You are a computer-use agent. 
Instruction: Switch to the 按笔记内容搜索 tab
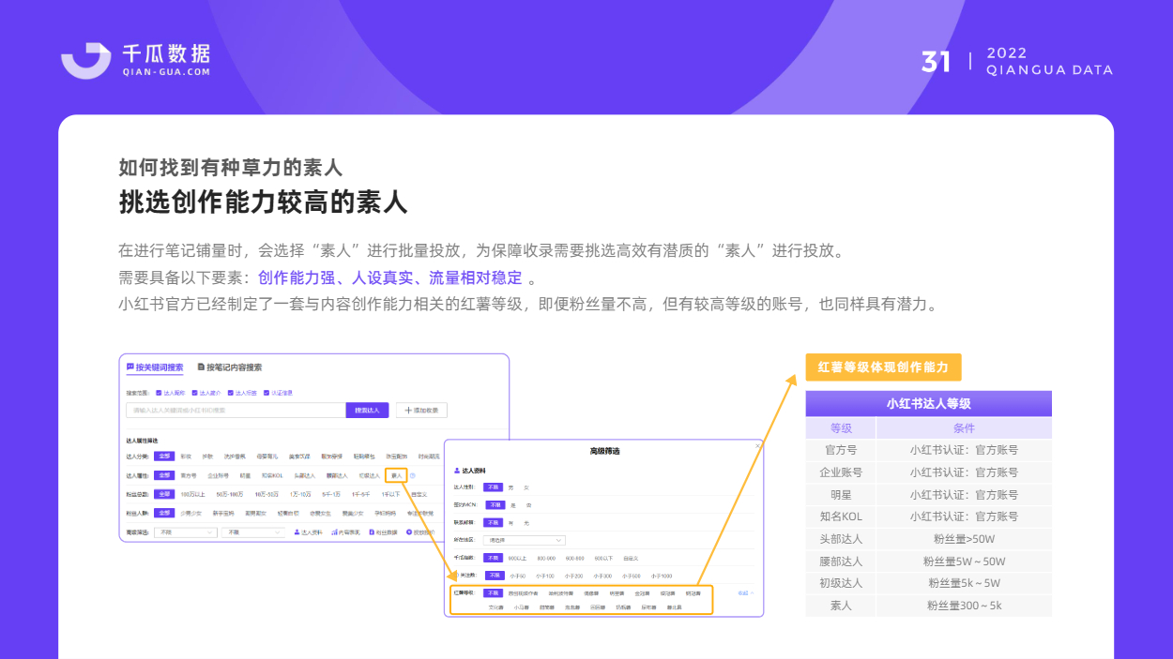pyautogui.click(x=230, y=367)
